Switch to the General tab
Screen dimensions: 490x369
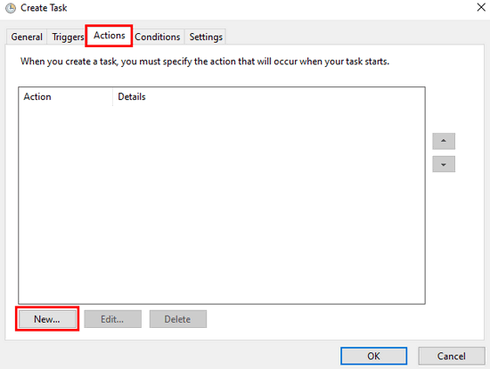coord(27,37)
